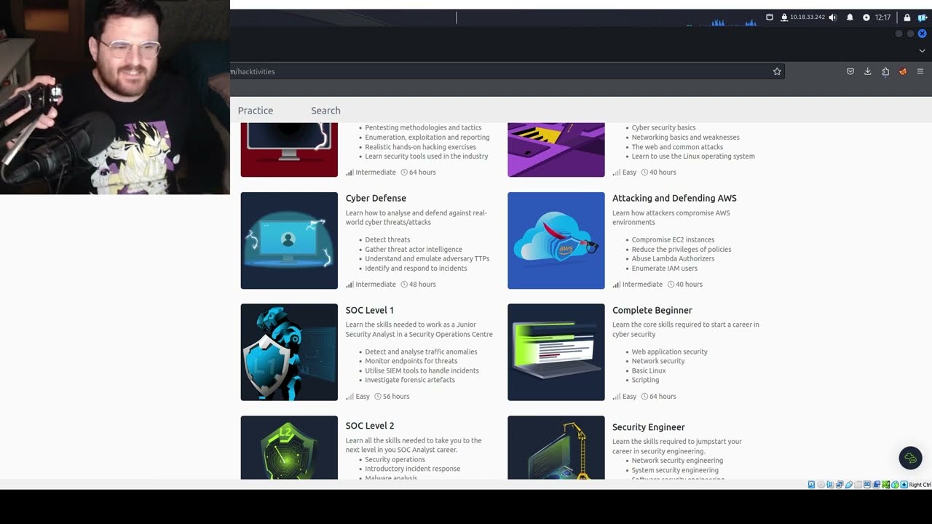Click the power manager lightning icon
The height and width of the screenshot is (524, 932).
866,17
